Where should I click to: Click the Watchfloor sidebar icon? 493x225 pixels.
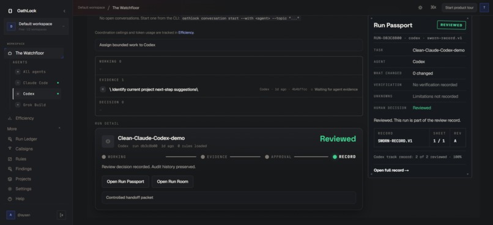point(10,53)
